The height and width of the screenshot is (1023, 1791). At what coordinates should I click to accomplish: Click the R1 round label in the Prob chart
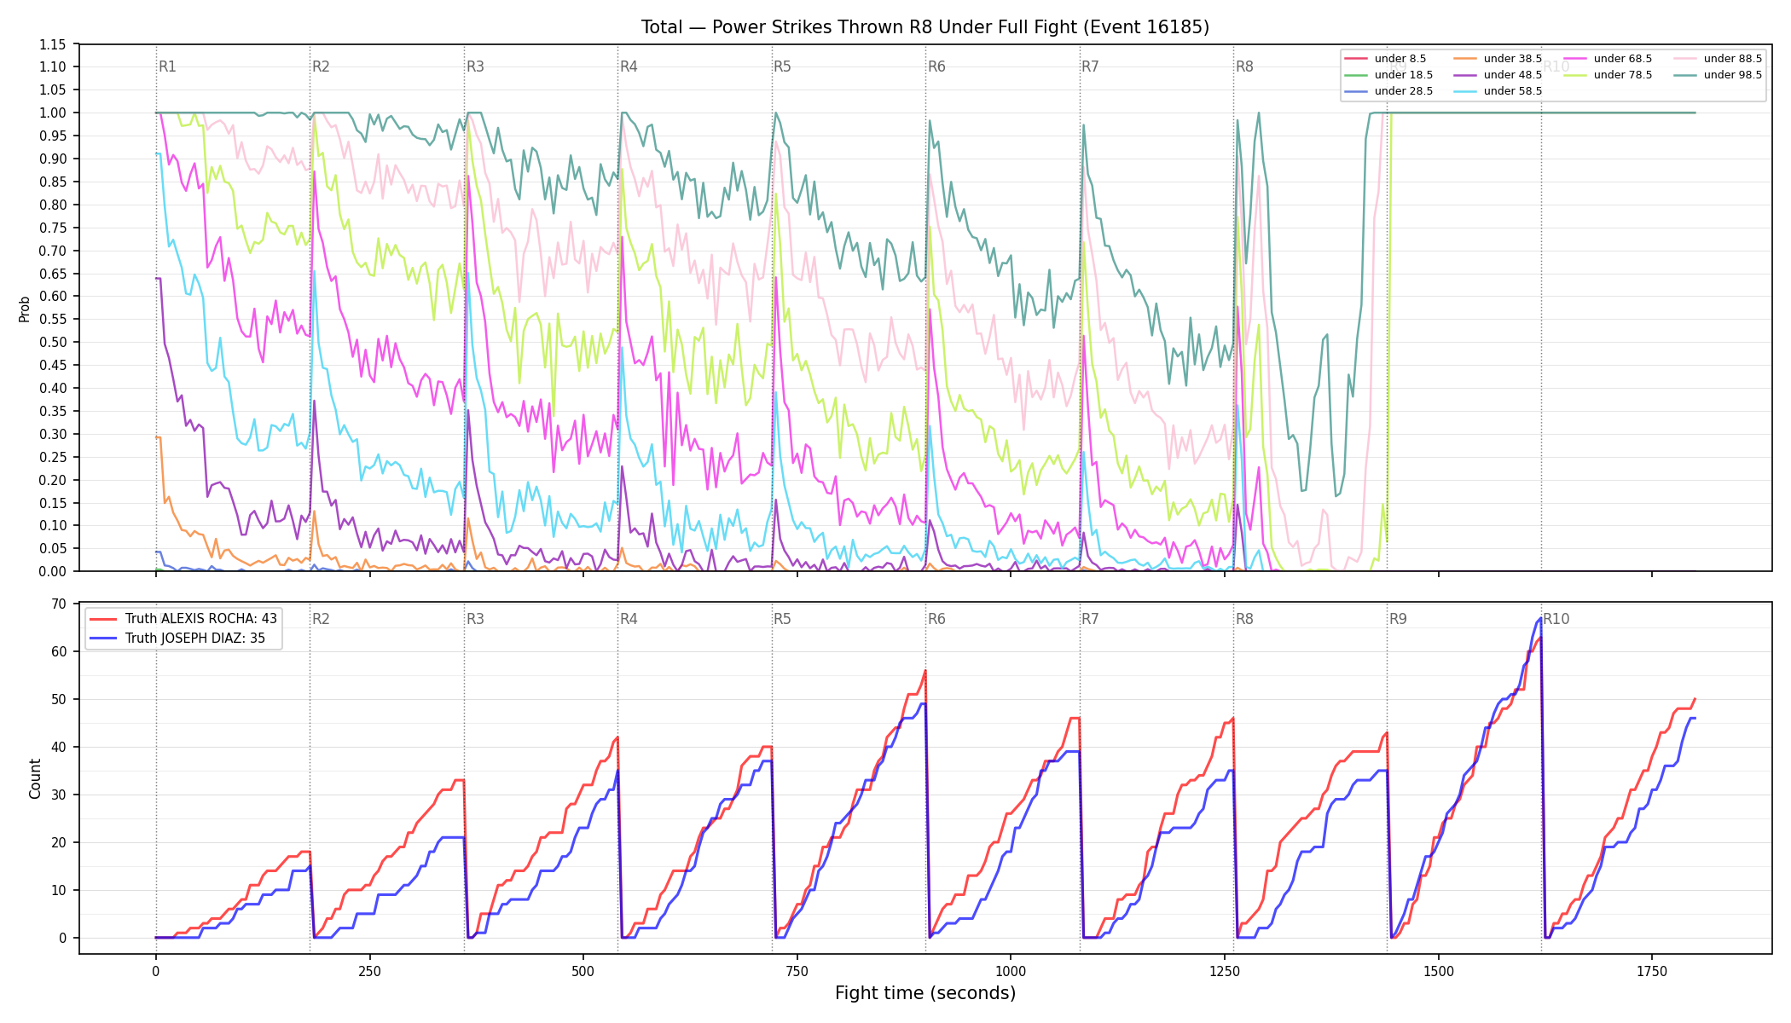click(x=167, y=66)
